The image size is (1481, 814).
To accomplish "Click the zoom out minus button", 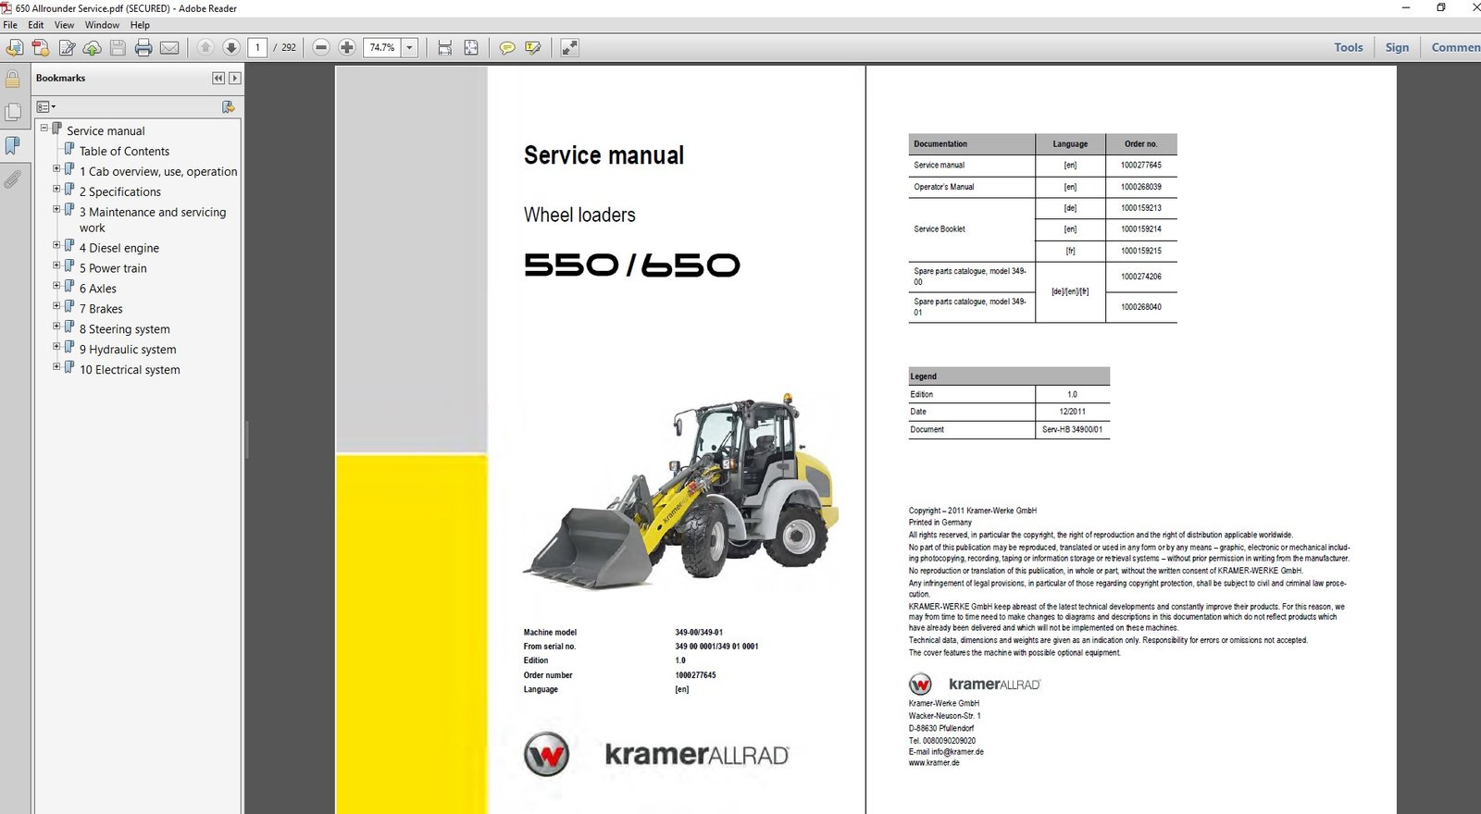I will click(321, 47).
